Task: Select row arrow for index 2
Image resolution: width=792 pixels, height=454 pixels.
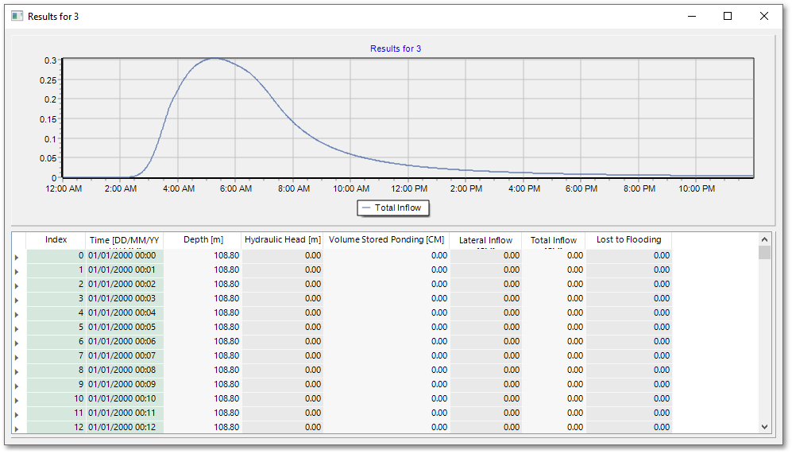Action: pos(17,285)
